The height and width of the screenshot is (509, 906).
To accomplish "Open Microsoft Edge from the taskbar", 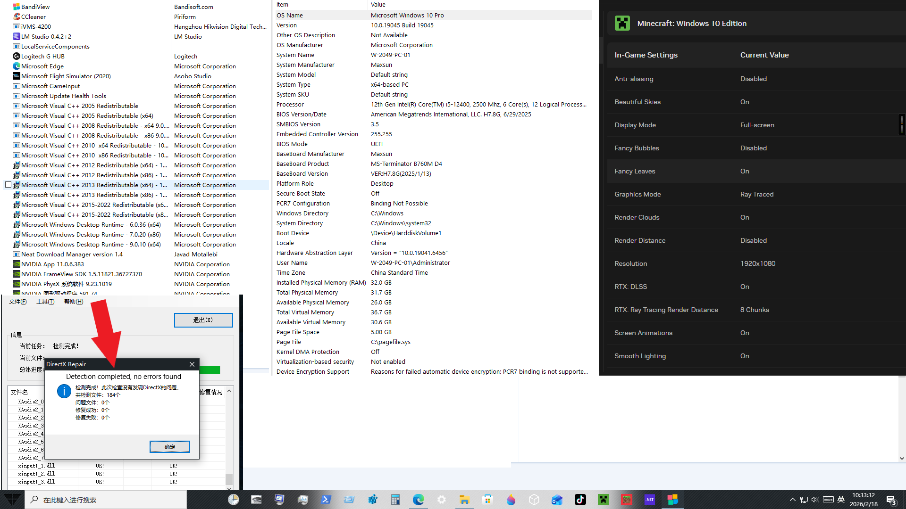I will coord(418,500).
